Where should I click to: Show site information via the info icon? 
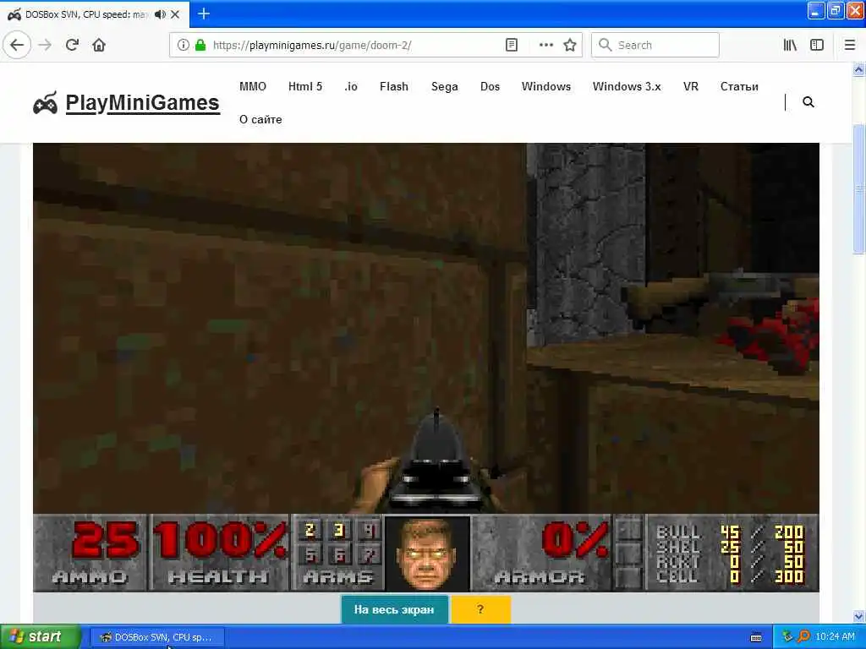[x=184, y=45]
